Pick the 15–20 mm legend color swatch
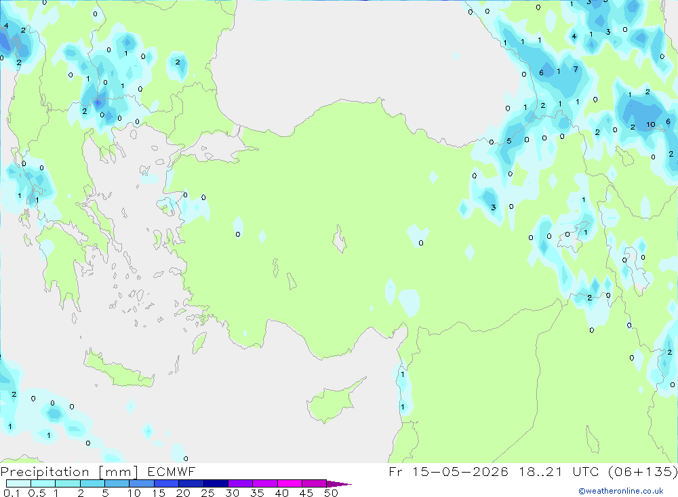678x497 pixels. (167, 483)
